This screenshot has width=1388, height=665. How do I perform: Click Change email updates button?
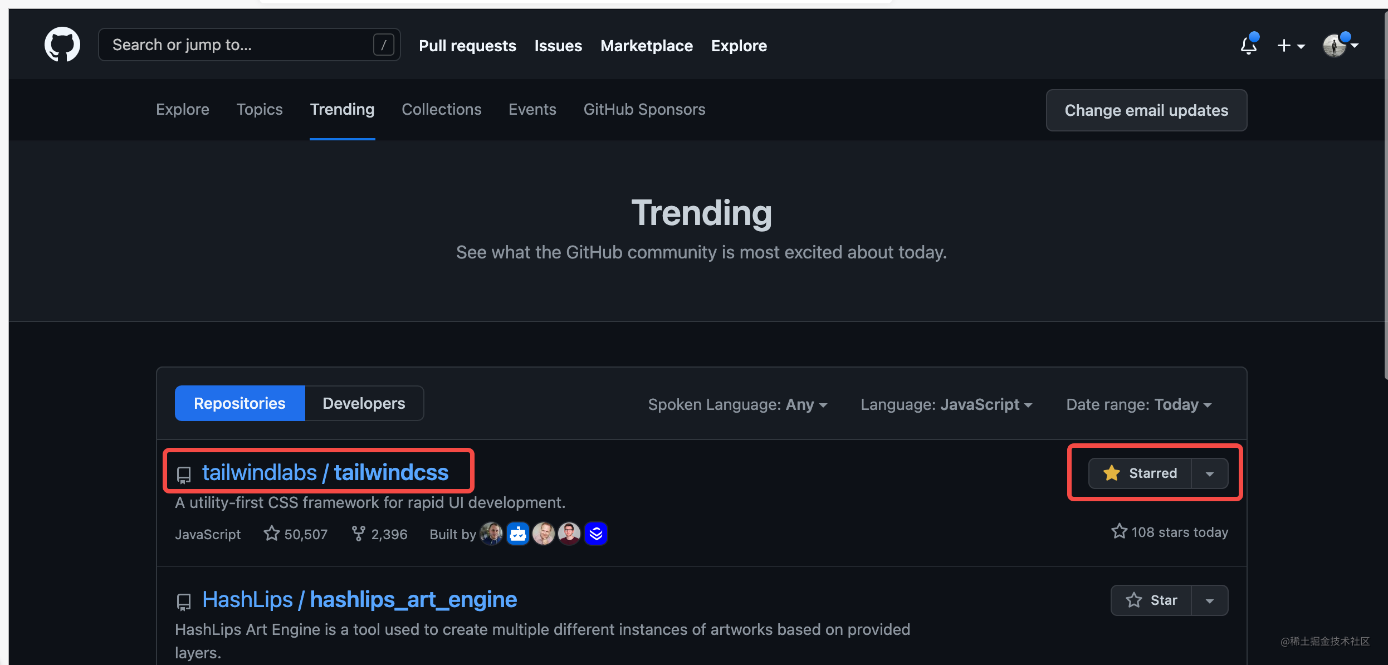tap(1146, 110)
